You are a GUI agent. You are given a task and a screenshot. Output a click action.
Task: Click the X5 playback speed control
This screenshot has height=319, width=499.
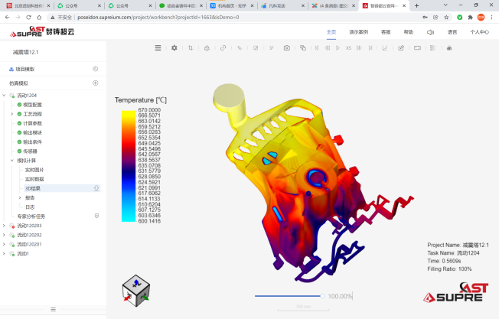click(348, 47)
